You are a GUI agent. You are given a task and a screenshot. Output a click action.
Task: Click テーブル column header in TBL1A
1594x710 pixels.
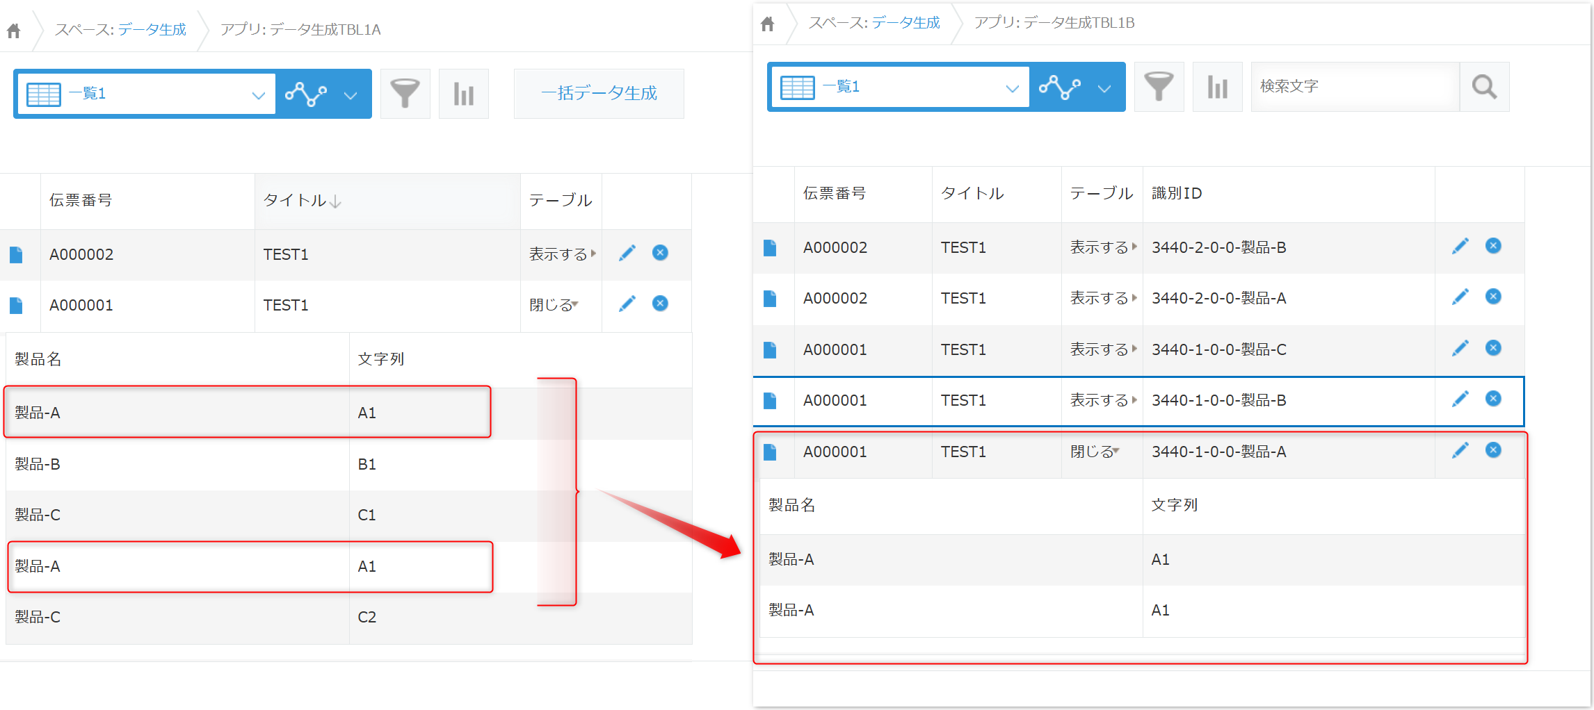561,201
